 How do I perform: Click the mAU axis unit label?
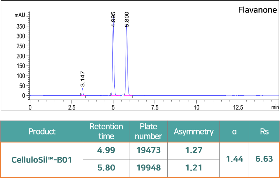tap(21, 15)
